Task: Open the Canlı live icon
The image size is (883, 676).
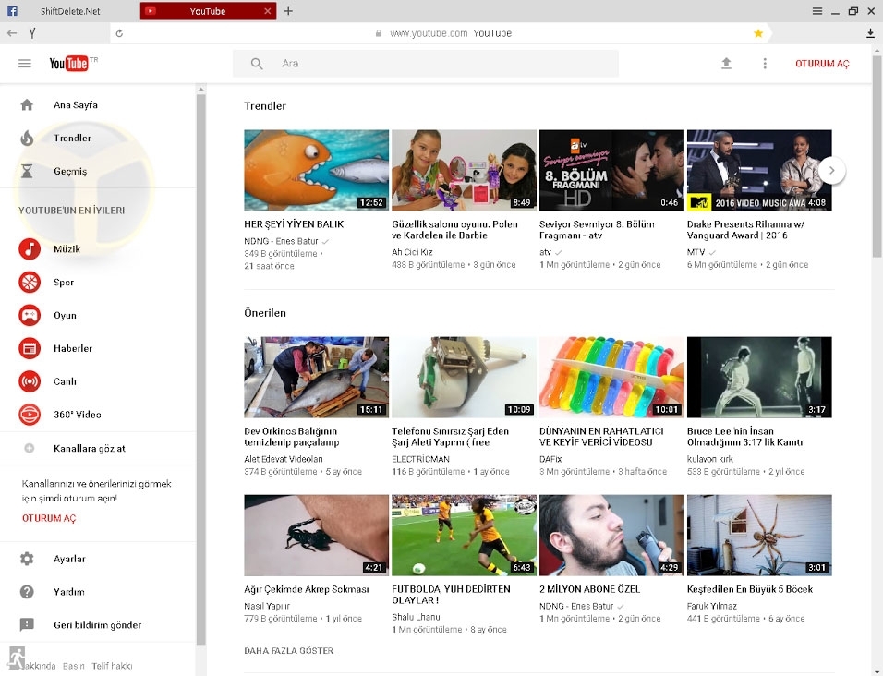Action: tap(30, 381)
